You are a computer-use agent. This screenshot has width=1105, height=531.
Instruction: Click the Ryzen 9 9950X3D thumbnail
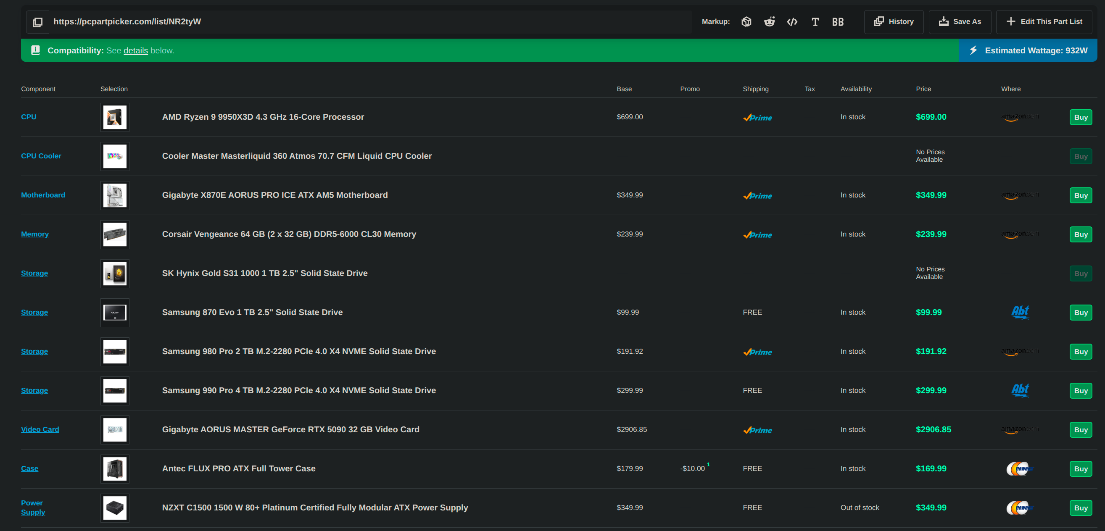(115, 118)
